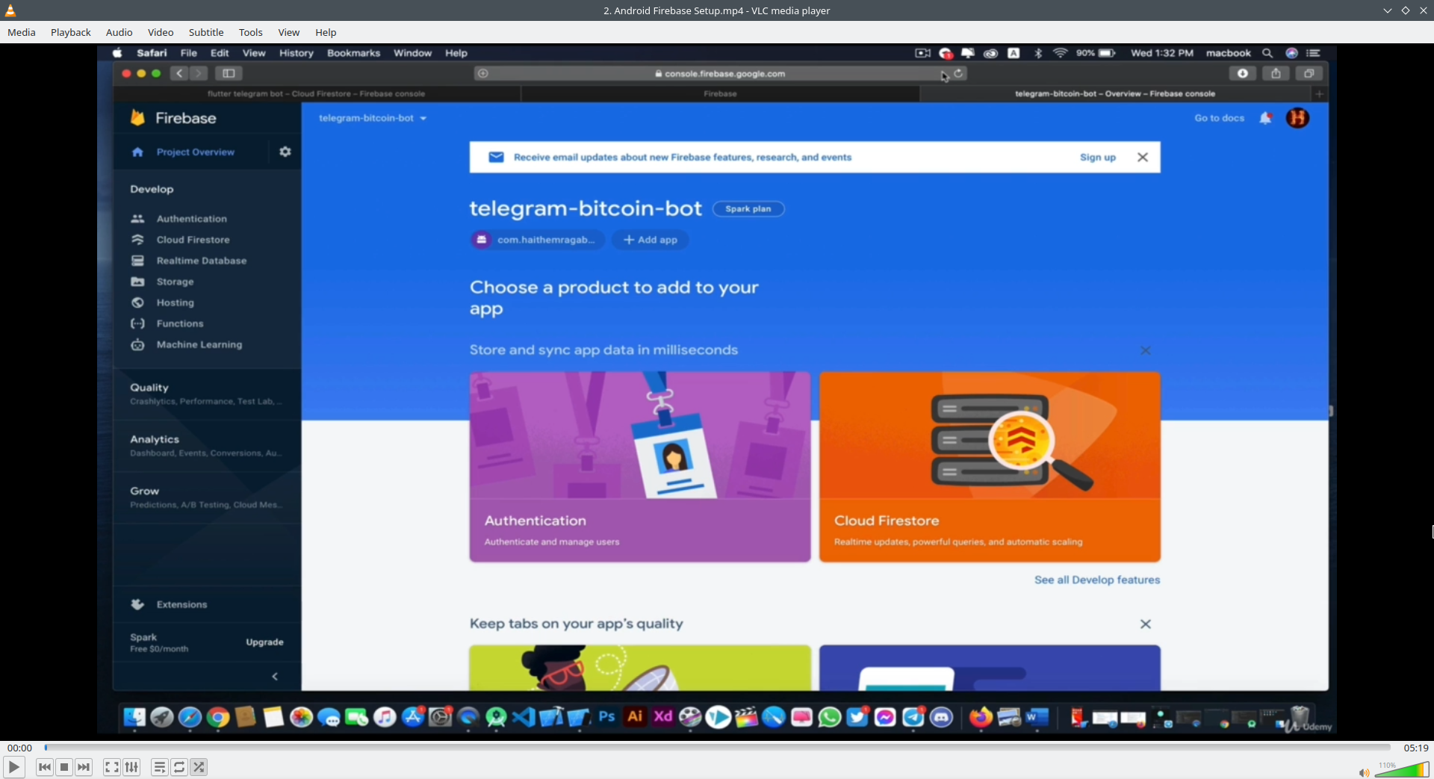
Task: Show the VLC playlist
Action: coord(159,767)
